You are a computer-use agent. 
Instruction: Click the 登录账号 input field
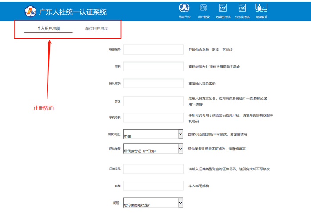click(x=153, y=50)
